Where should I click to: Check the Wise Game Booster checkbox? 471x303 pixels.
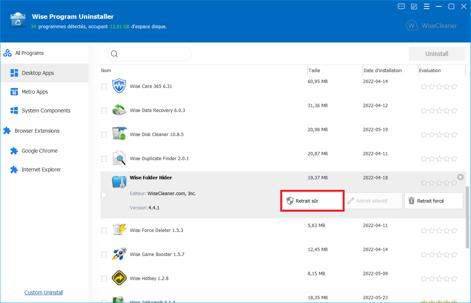pos(104,255)
